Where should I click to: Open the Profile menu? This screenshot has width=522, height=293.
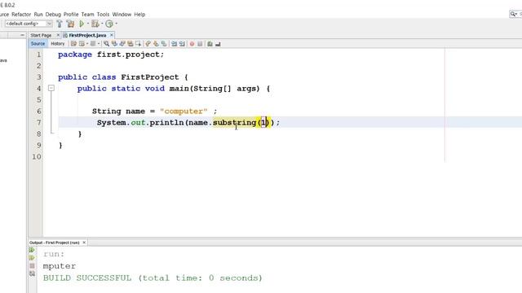click(x=71, y=15)
